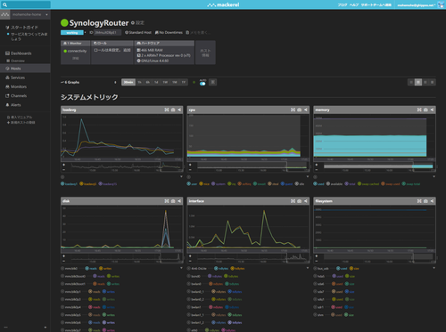Select the 1h time range

(x=139, y=82)
